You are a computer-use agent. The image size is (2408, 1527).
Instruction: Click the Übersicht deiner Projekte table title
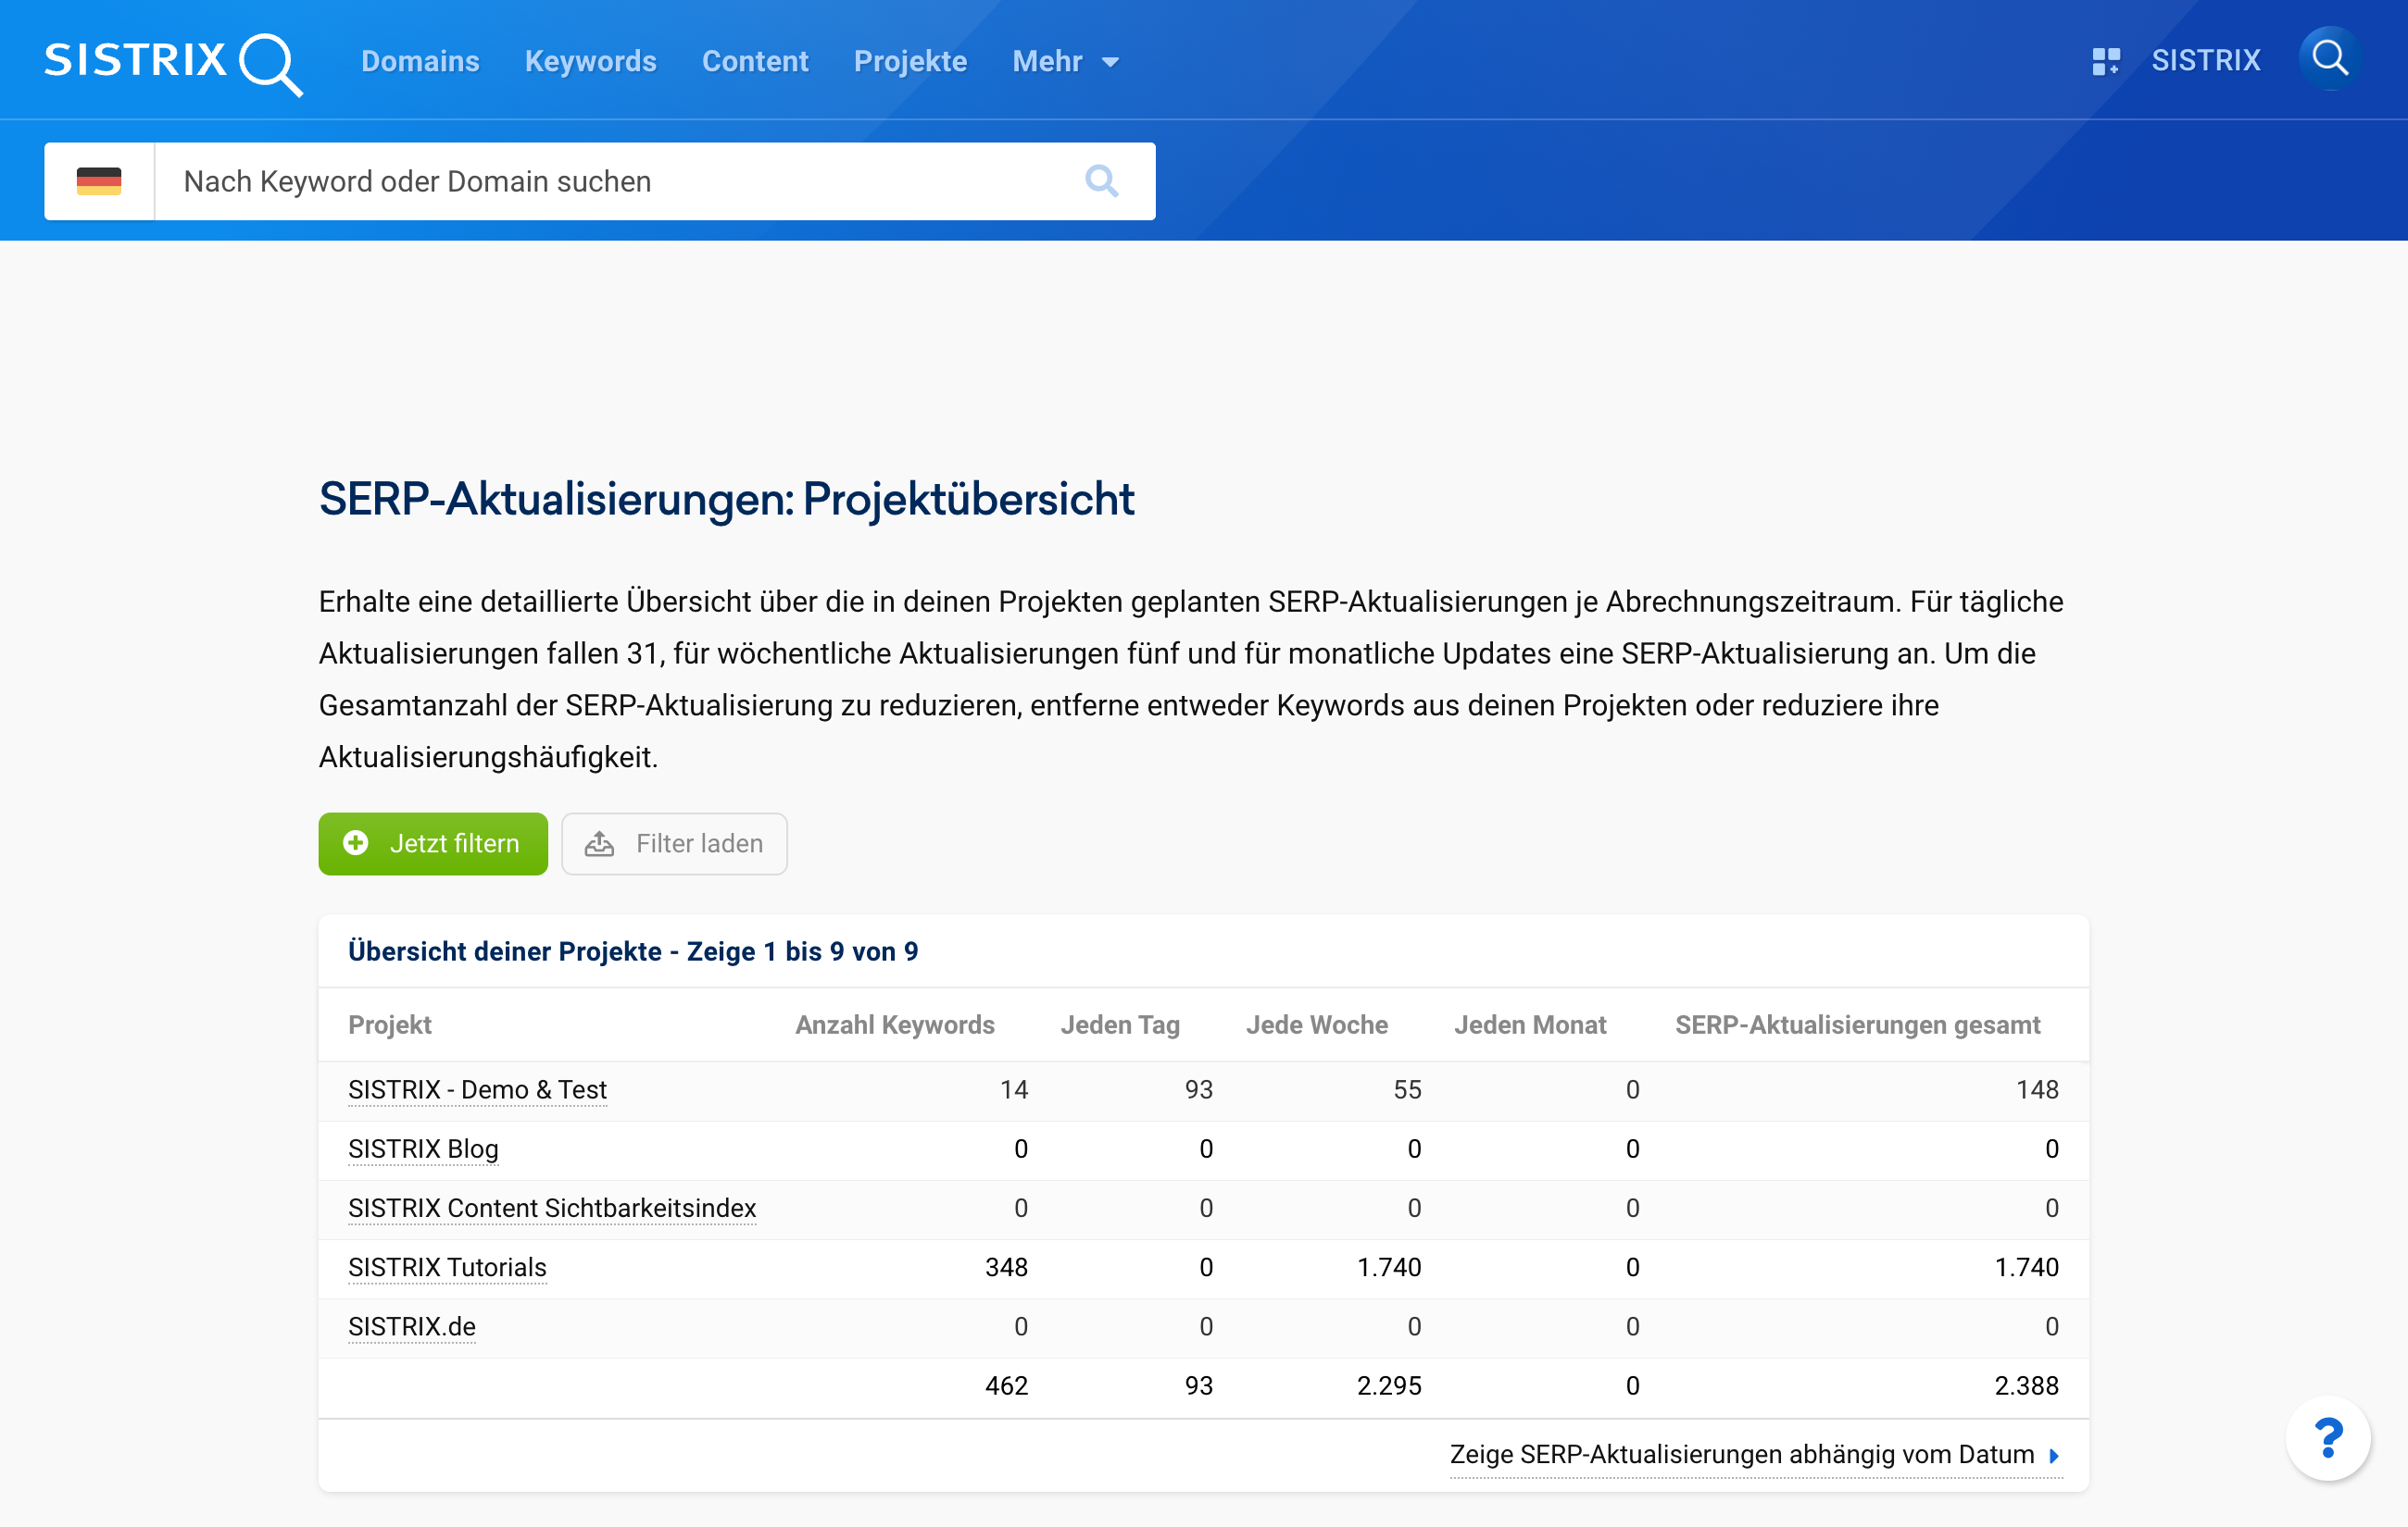pos(633,951)
